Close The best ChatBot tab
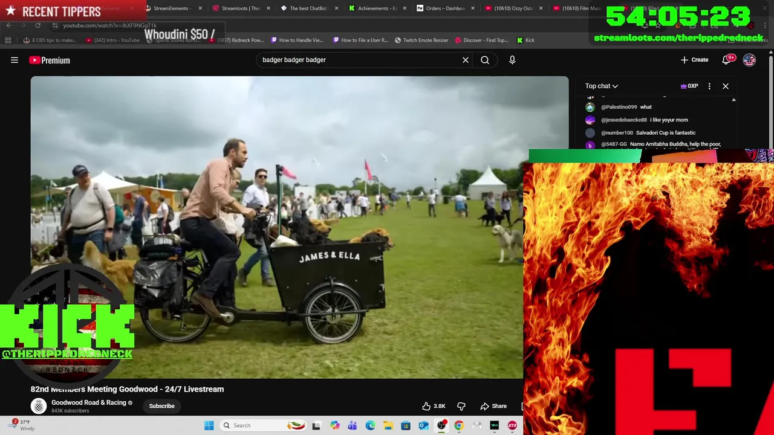 coord(336,8)
